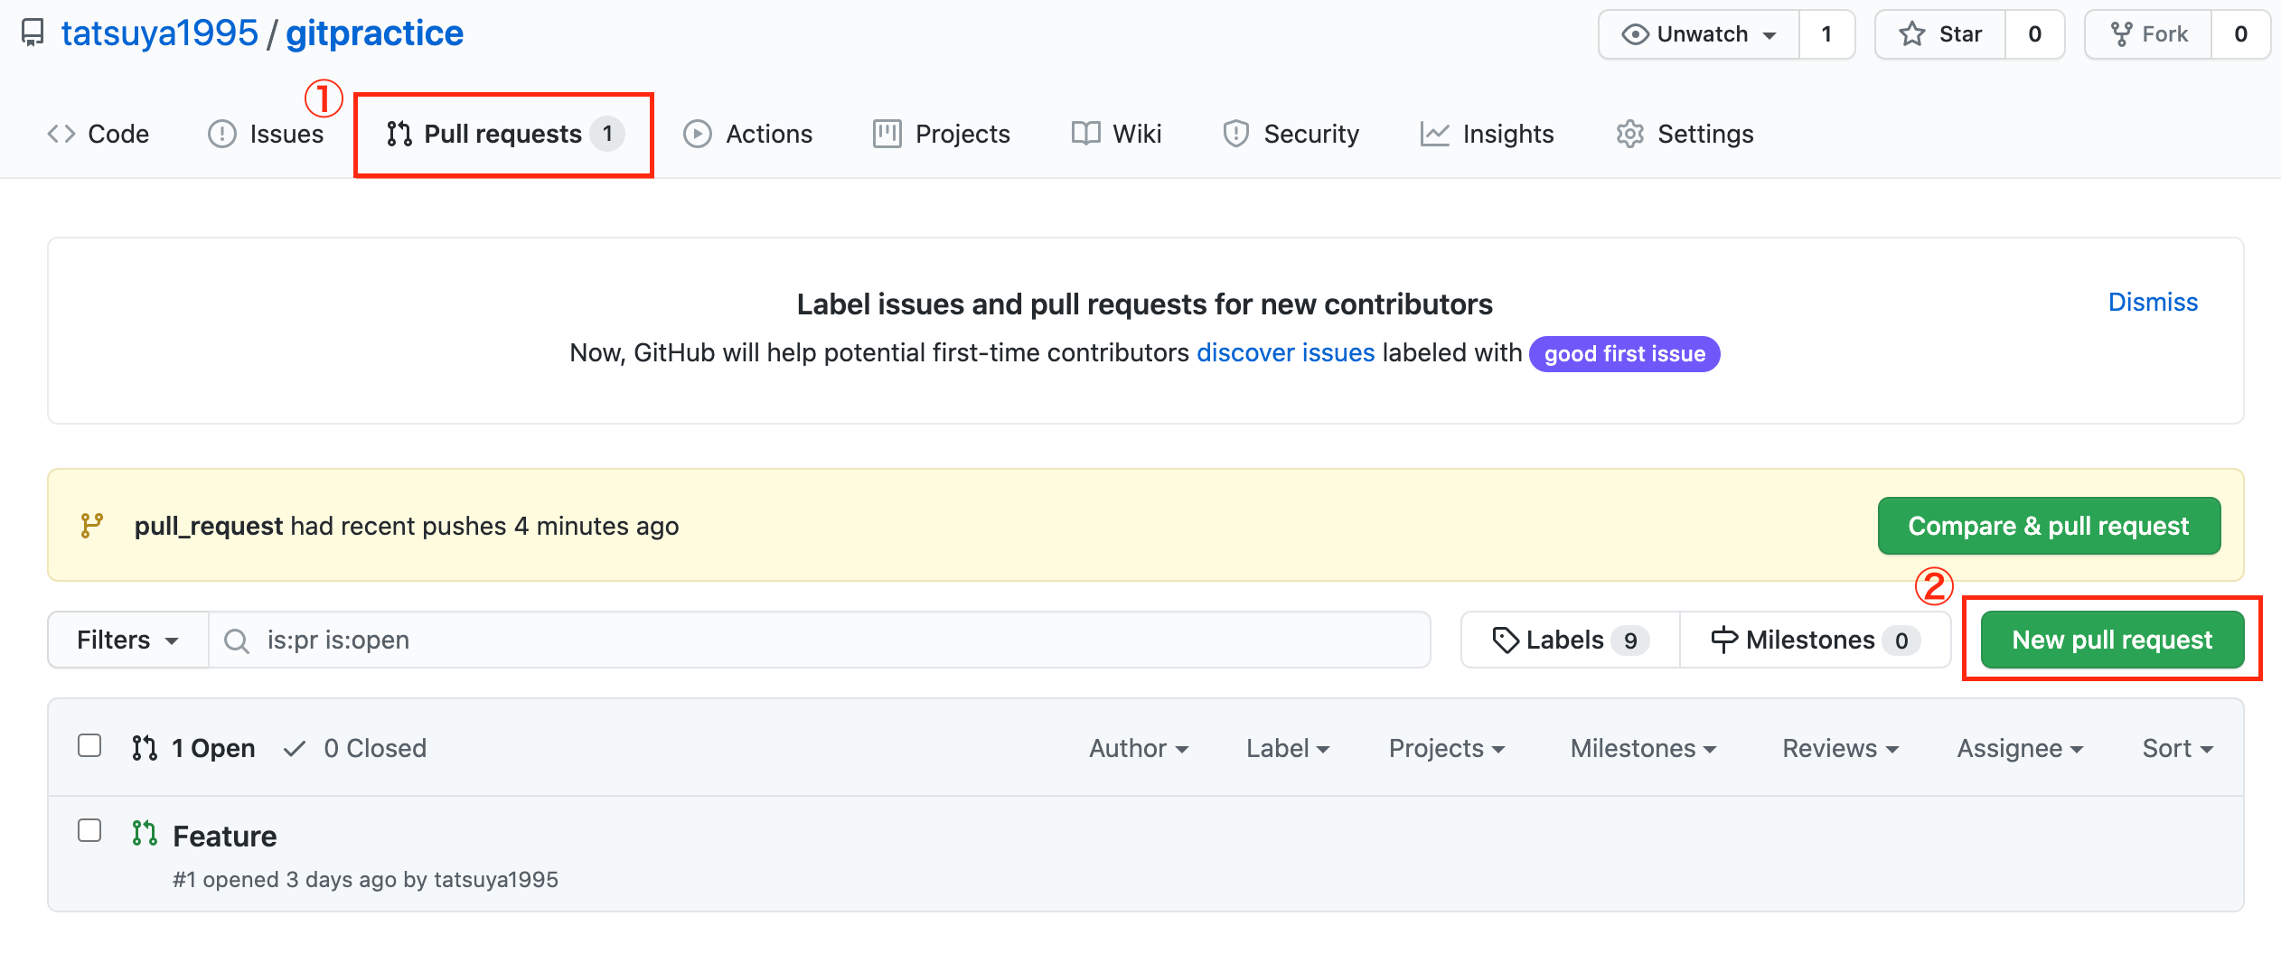Click the Actions play button icon
2281x963 pixels.
696,133
